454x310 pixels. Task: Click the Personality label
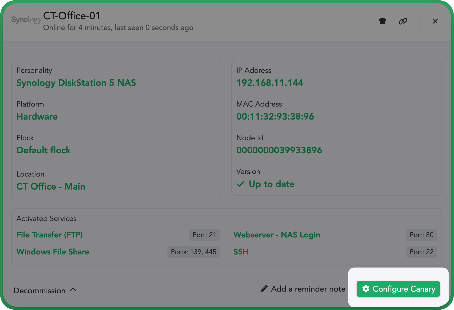tap(34, 71)
